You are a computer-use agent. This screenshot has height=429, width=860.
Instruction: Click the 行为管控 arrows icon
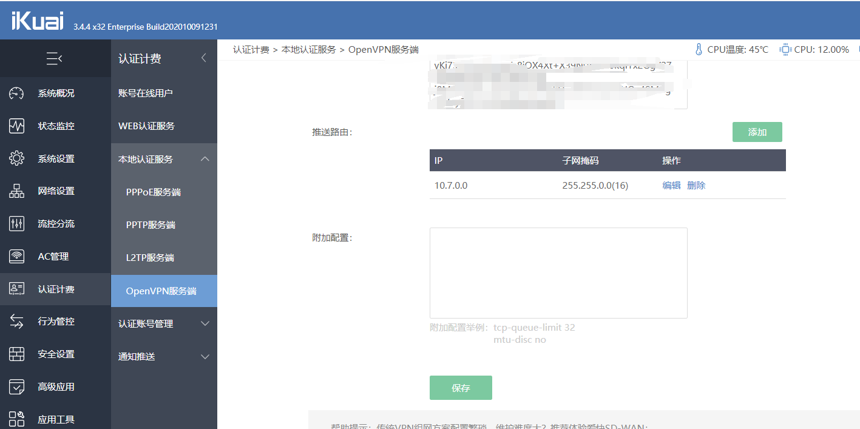[16, 322]
